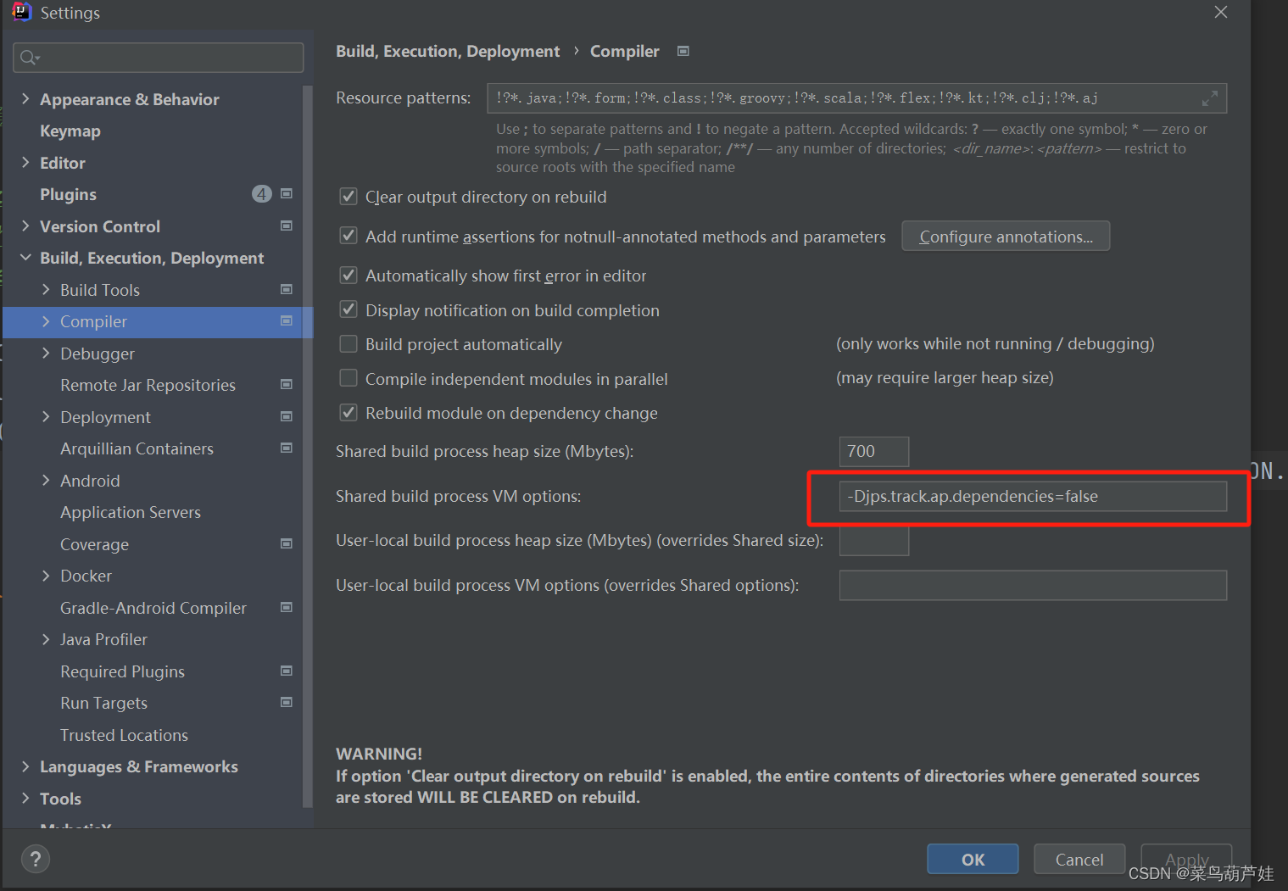Select Languages & Frameworks in the sidebar
The width and height of the screenshot is (1288, 891).
[138, 766]
